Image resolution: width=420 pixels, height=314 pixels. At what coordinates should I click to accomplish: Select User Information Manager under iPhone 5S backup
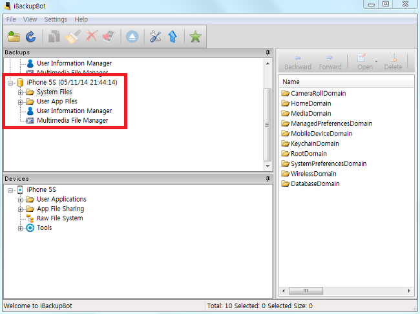(74, 111)
